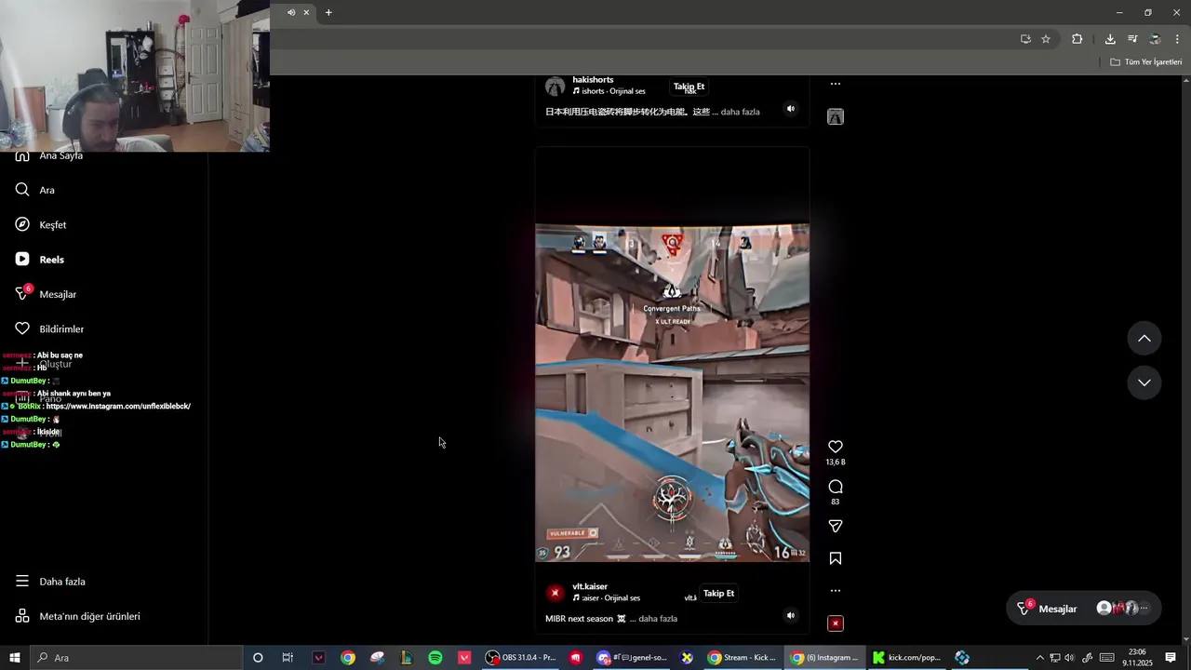Toggle sound on the hakishorts reel
Viewport: 1191px width, 670px height.
(x=791, y=108)
